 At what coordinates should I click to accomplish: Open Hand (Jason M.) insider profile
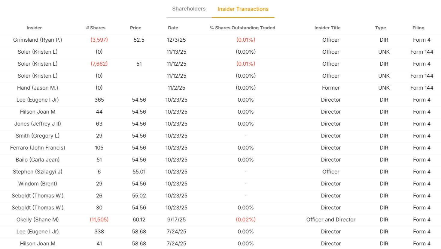pos(38,88)
